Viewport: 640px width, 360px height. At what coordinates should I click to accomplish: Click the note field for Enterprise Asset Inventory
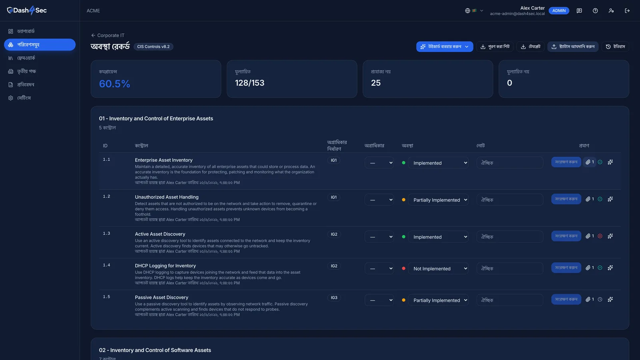[510, 163]
